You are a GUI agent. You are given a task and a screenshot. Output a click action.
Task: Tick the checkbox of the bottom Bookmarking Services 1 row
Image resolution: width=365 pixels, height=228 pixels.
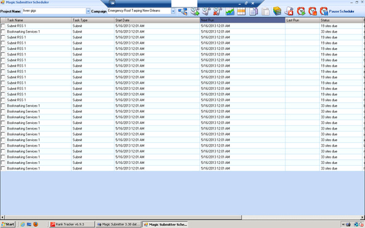[3, 168]
